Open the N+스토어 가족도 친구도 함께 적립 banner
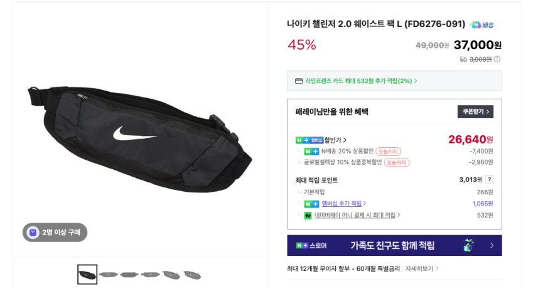533x288 pixels. [394, 245]
